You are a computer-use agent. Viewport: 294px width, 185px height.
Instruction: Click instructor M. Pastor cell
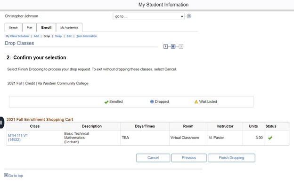click(225, 138)
